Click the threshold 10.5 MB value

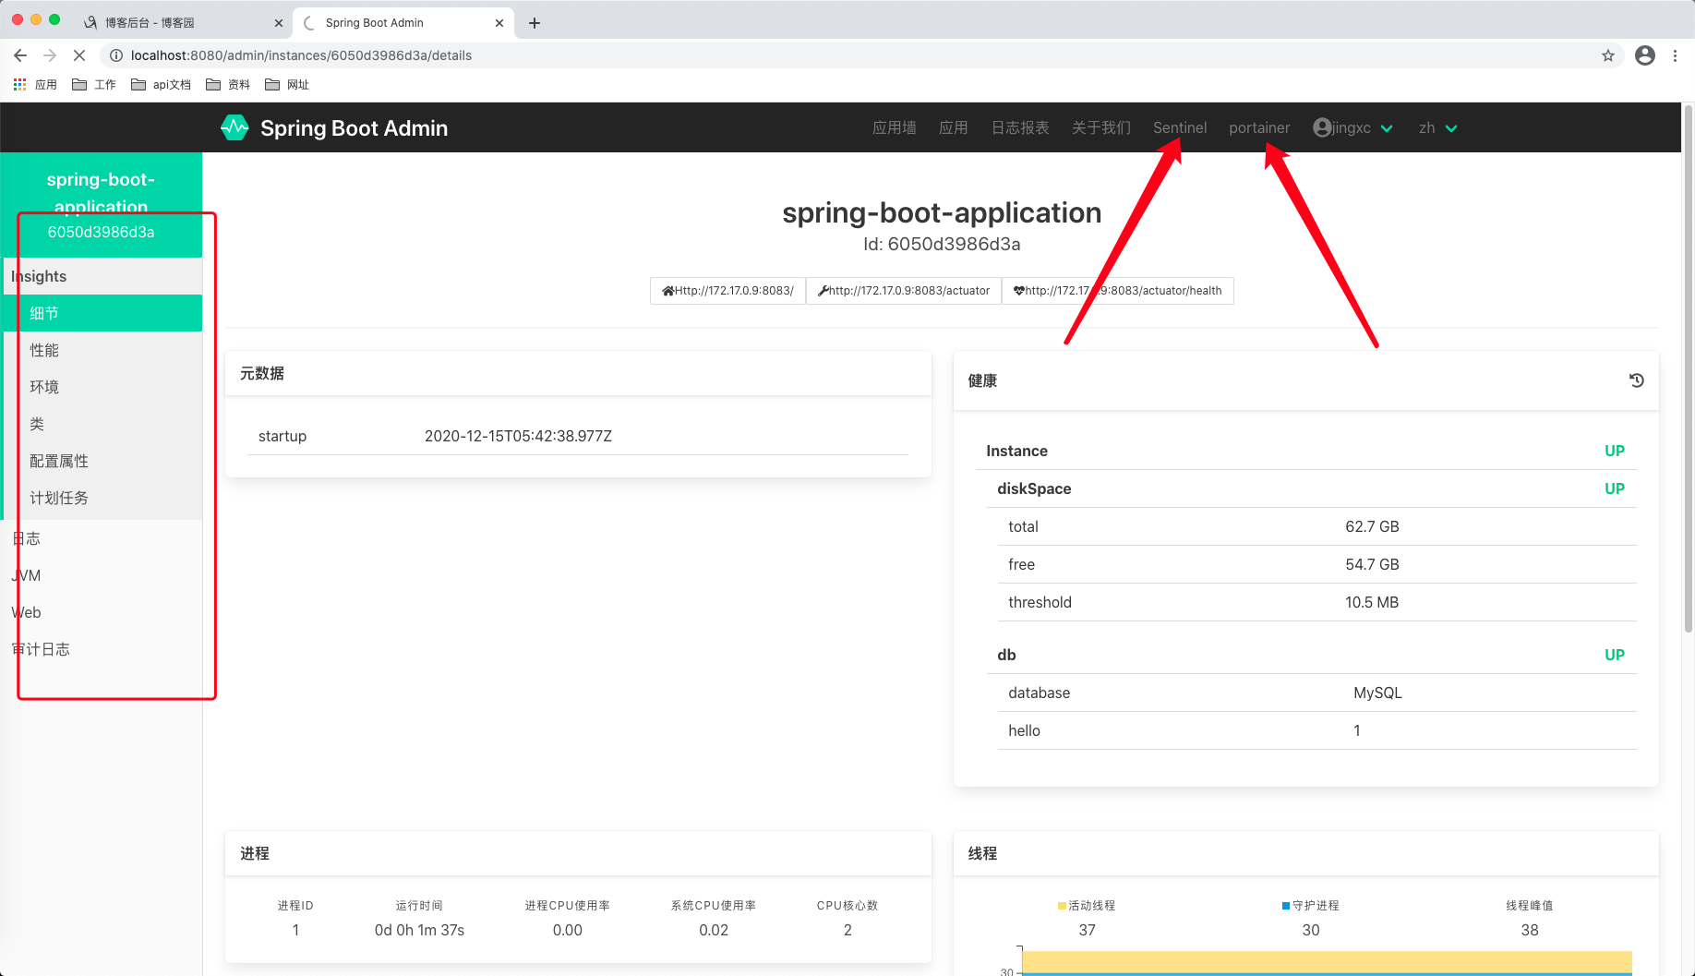coord(1372,602)
